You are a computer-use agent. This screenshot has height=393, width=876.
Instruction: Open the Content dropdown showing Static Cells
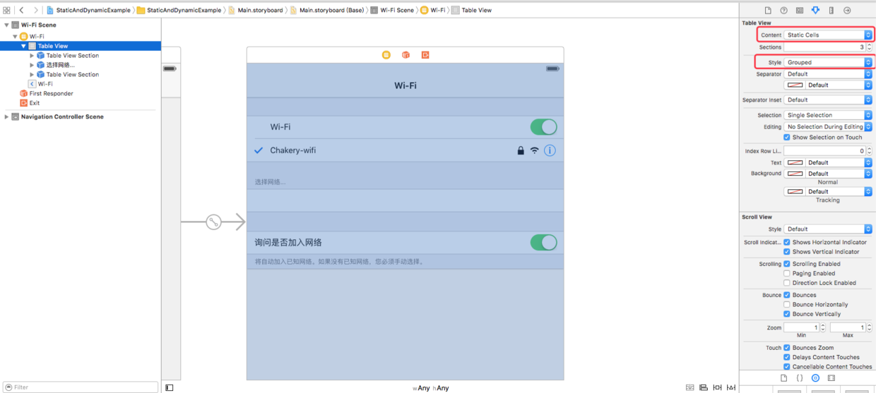828,35
